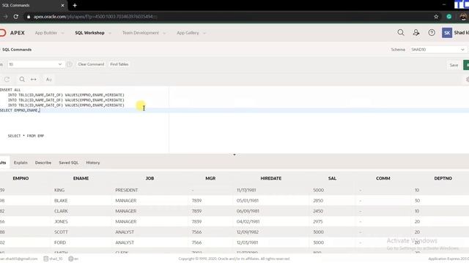
Task: Click the editor redo icon
Action: click(x=7, y=80)
